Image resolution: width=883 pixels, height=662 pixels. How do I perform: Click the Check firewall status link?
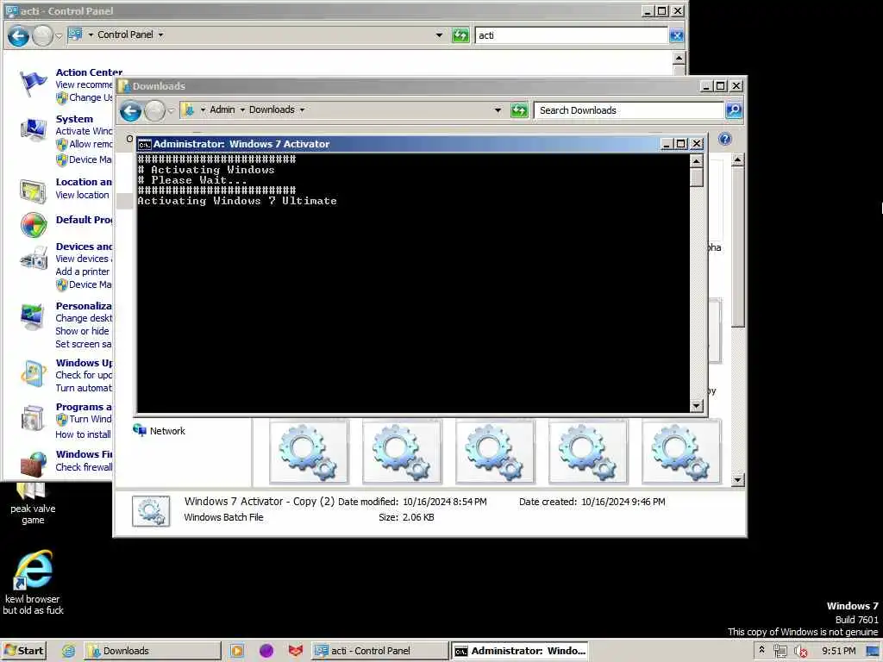coord(84,467)
